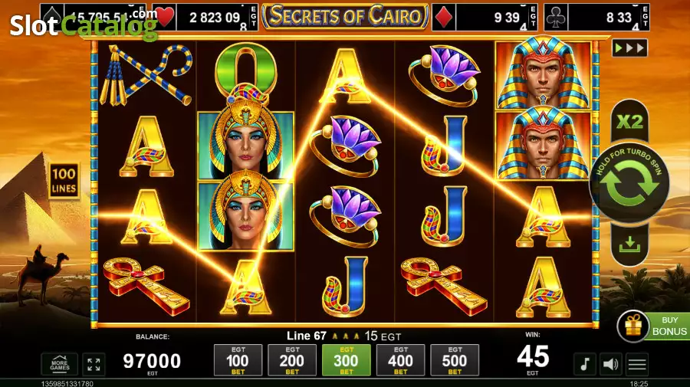Screen dimensions: 690x387
Task: Click the triple-arrow fast forward icon
Action: coord(629,48)
